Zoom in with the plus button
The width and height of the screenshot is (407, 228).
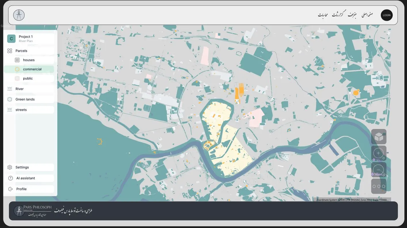tap(379, 153)
